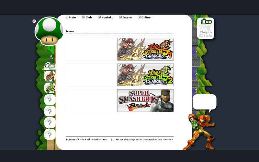This screenshot has height=162, width=259.
Task: Click the green 1-UP mushroom logo
Action: point(49,31)
